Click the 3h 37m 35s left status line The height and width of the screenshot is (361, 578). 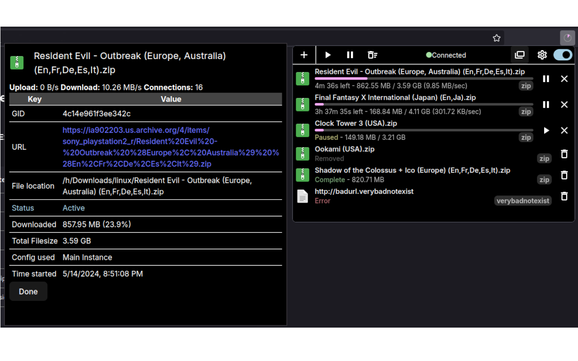click(398, 111)
